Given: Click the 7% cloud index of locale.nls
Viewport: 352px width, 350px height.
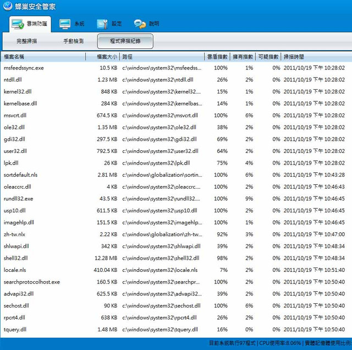Looking at the screenshot, I should tap(224, 270).
